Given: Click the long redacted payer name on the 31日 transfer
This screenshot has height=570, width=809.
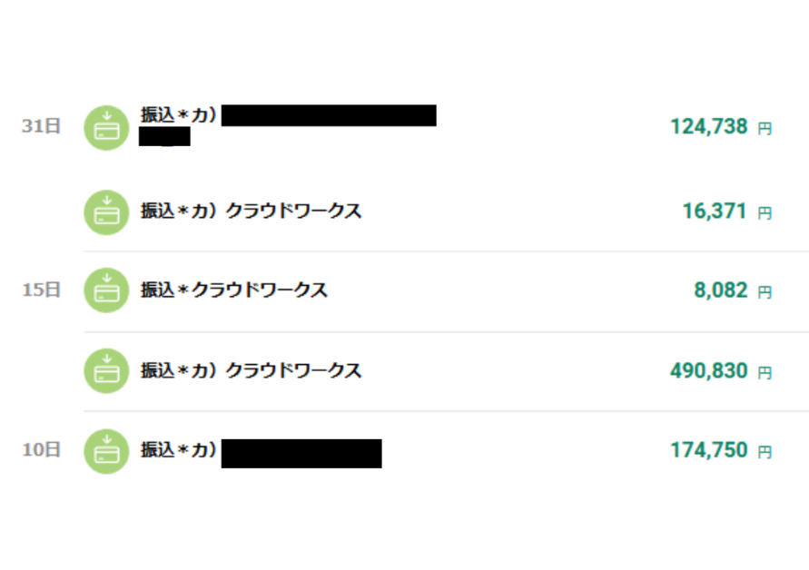Looking at the screenshot, I should pyautogui.click(x=329, y=116).
